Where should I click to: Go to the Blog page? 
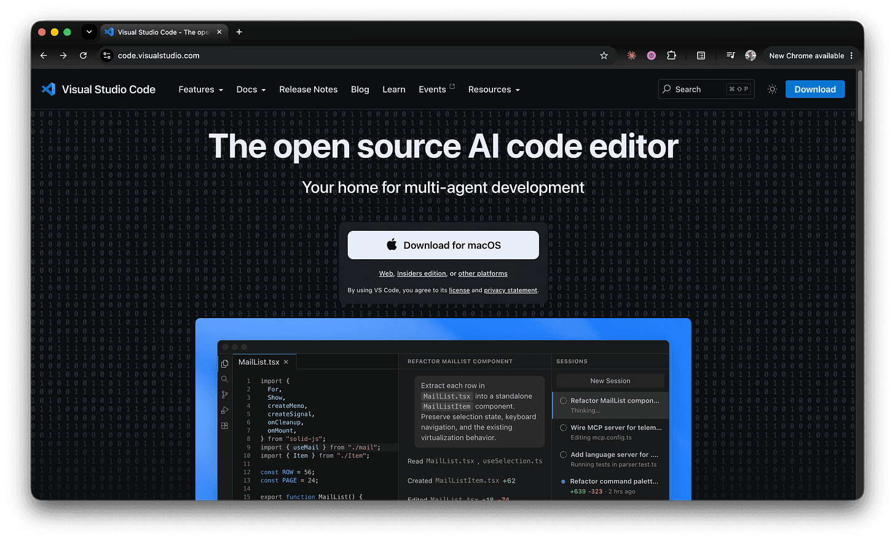point(360,90)
